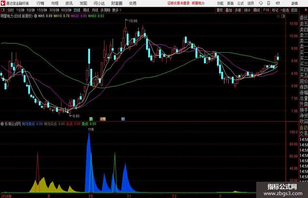Click MA60: 8.93 indicator value
Viewport: 308px width, 198px height.
96,16
